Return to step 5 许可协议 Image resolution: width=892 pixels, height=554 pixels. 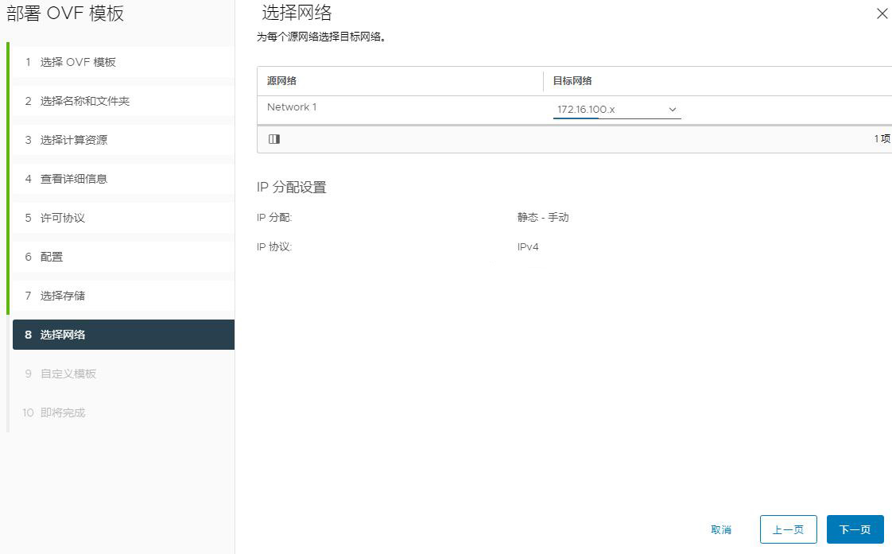point(62,218)
